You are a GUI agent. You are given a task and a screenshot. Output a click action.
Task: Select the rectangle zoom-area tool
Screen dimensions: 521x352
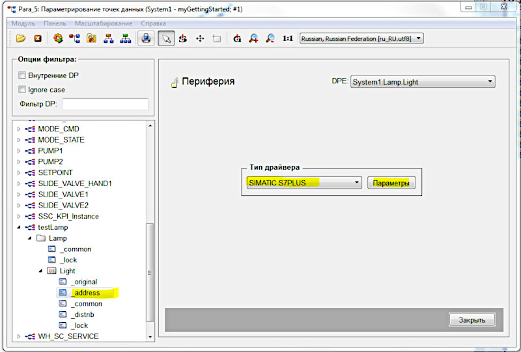point(217,38)
